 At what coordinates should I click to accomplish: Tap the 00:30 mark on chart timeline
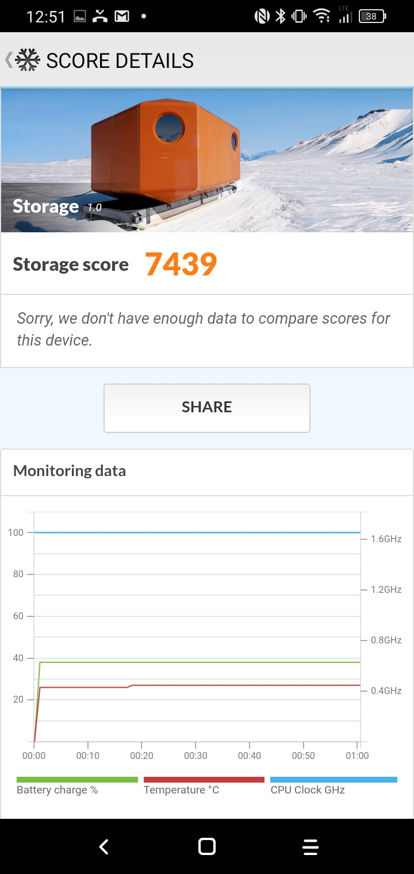[195, 756]
